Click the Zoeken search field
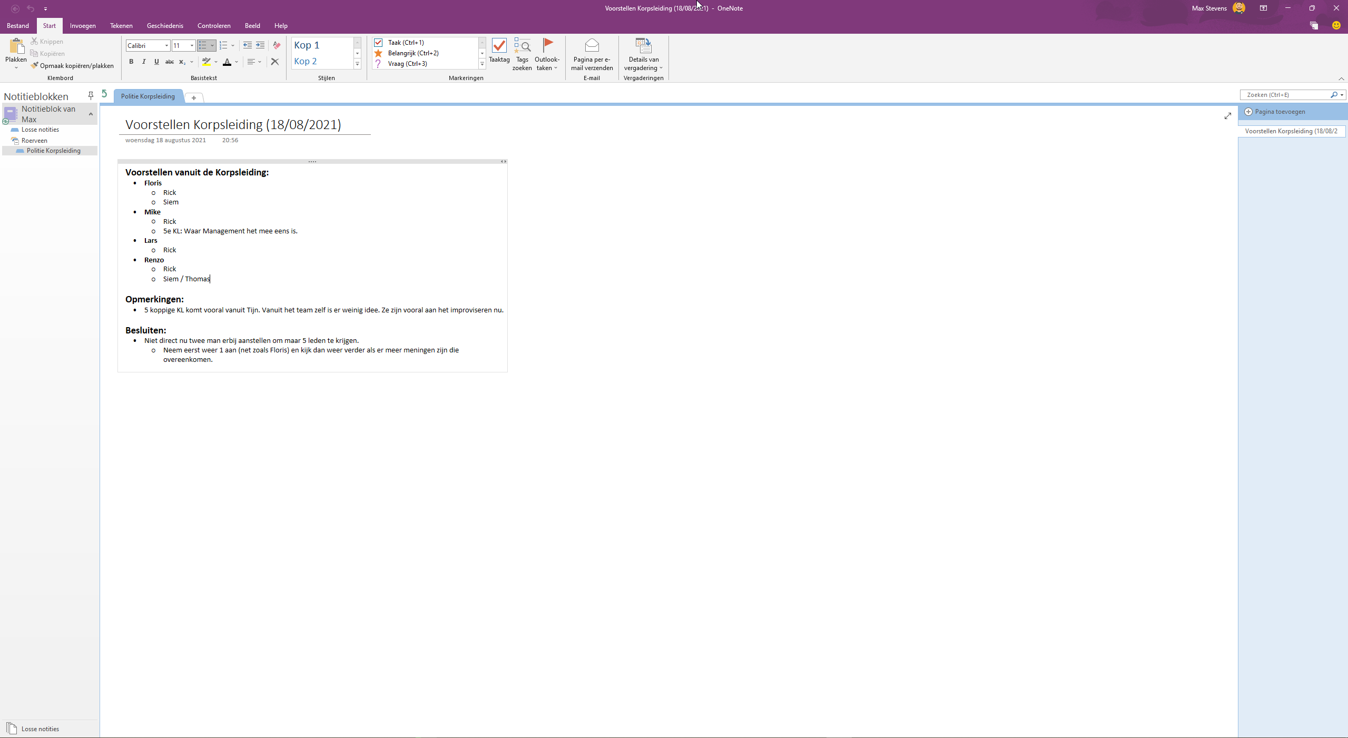The image size is (1348, 738). (x=1285, y=95)
